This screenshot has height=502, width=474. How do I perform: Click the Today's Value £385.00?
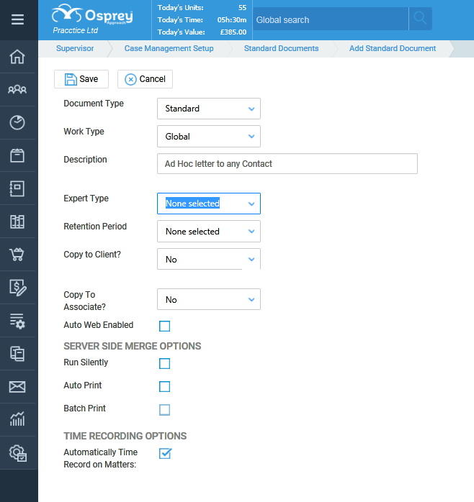coord(233,32)
